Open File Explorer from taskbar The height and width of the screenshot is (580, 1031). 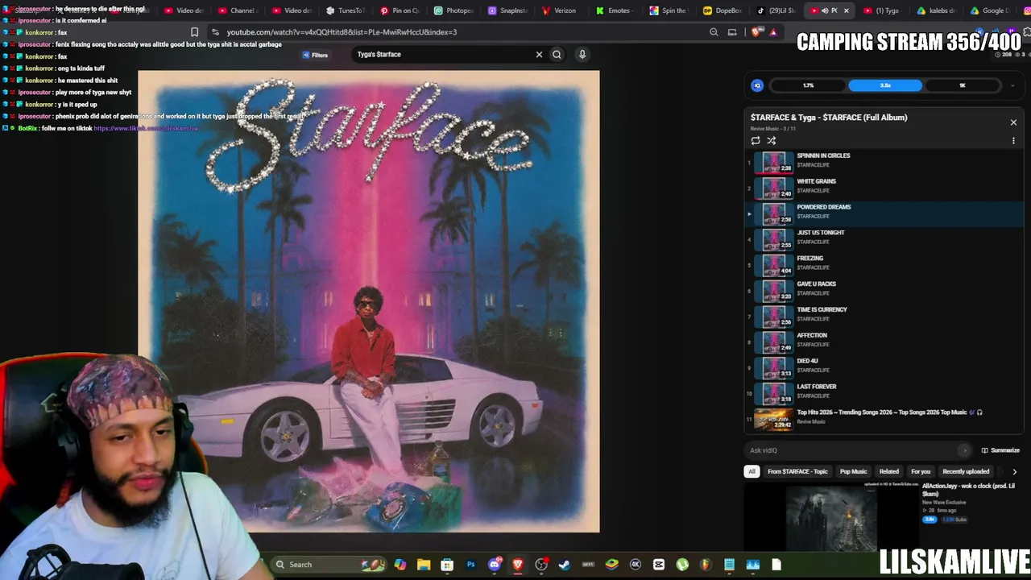tap(424, 565)
